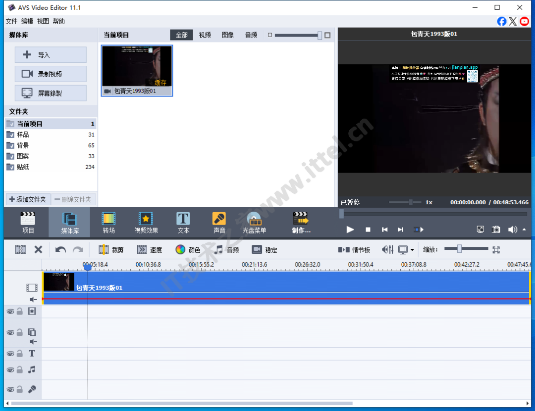Lock the video overlay track
Image resolution: width=535 pixels, height=411 pixels.
coord(20,332)
